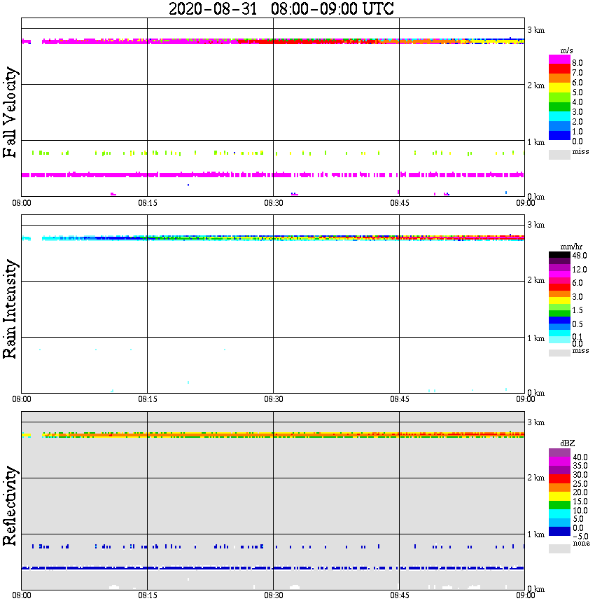
Task: Click 08:15 under the Reflectivity plot
Action: (x=148, y=595)
